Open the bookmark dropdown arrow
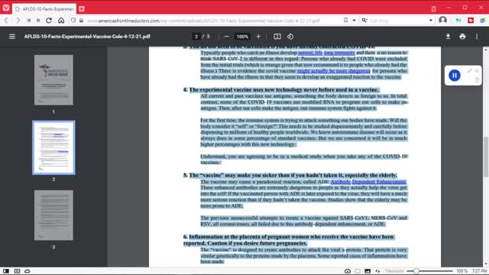 tap(354, 21)
